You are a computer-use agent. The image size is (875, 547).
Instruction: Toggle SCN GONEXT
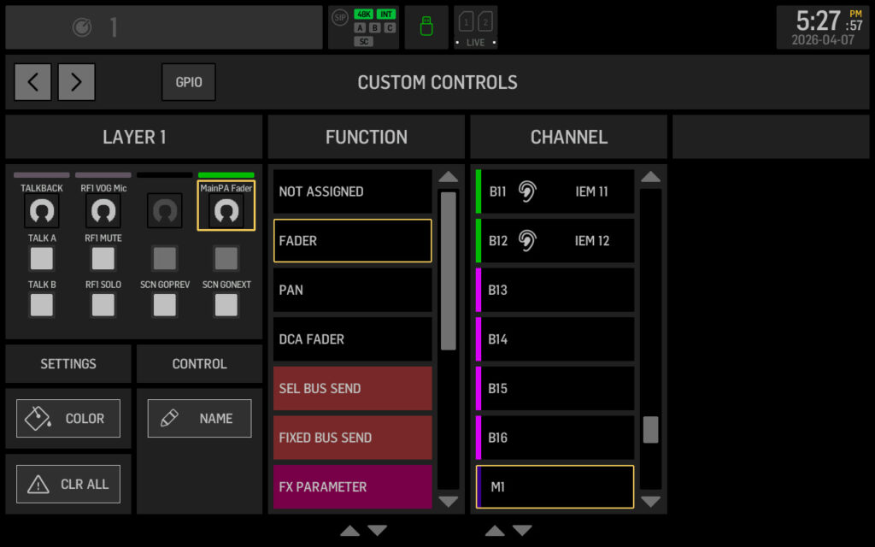[226, 305]
